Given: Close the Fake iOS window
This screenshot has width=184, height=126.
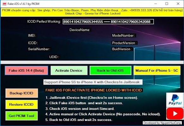Looking at the screenshot, I should [178, 4].
